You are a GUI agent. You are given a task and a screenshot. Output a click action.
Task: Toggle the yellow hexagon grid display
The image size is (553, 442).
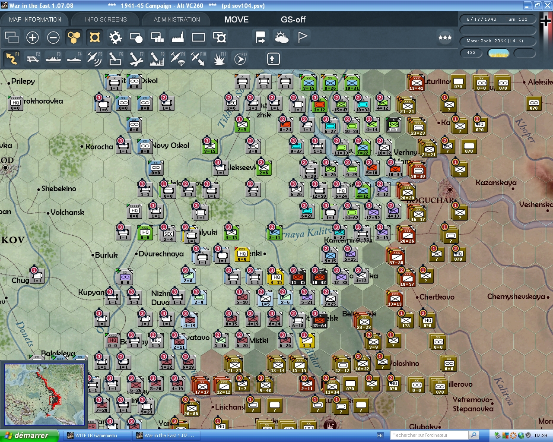pos(74,38)
